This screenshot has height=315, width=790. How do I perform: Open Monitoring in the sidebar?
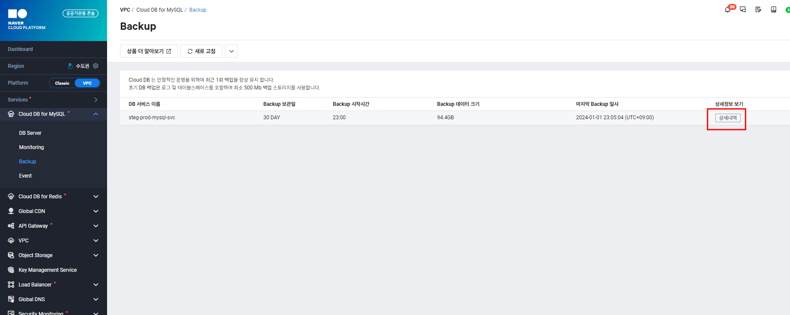point(32,147)
